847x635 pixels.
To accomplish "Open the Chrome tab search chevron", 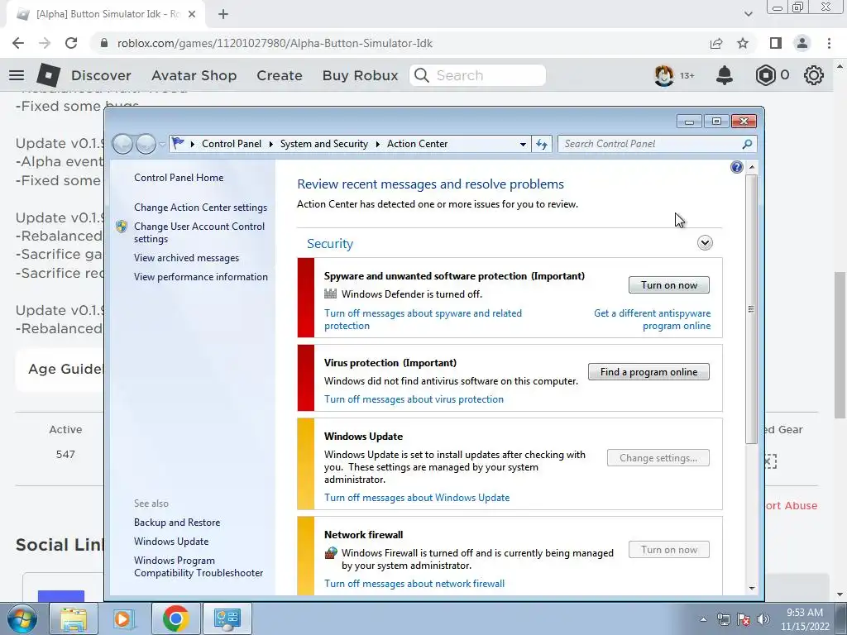I will click(748, 14).
